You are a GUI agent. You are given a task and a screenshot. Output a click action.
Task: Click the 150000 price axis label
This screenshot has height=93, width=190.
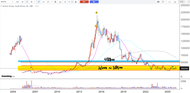click(x=185, y=34)
